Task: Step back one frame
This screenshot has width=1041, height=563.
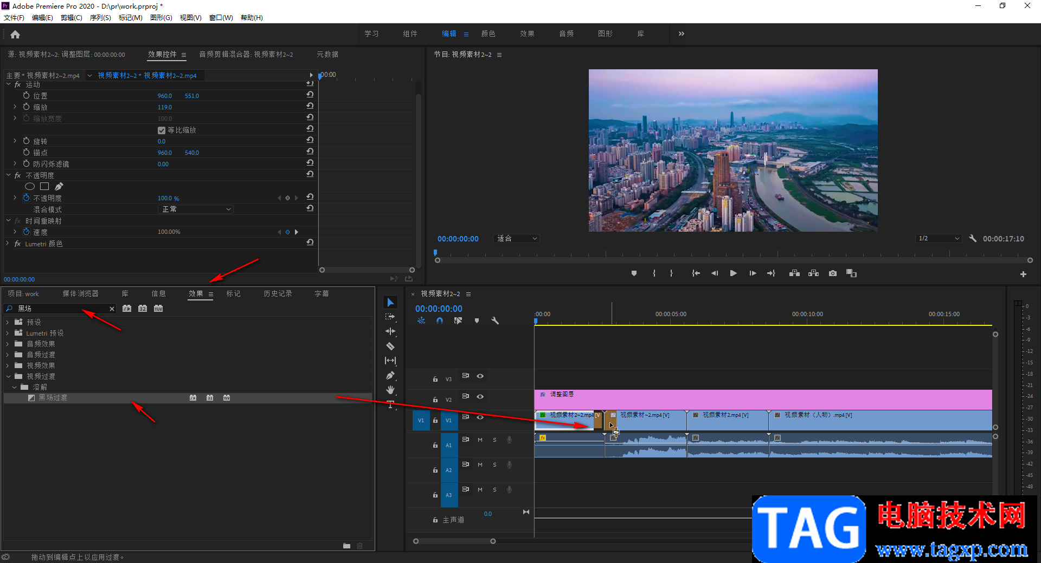Action: pos(715,273)
